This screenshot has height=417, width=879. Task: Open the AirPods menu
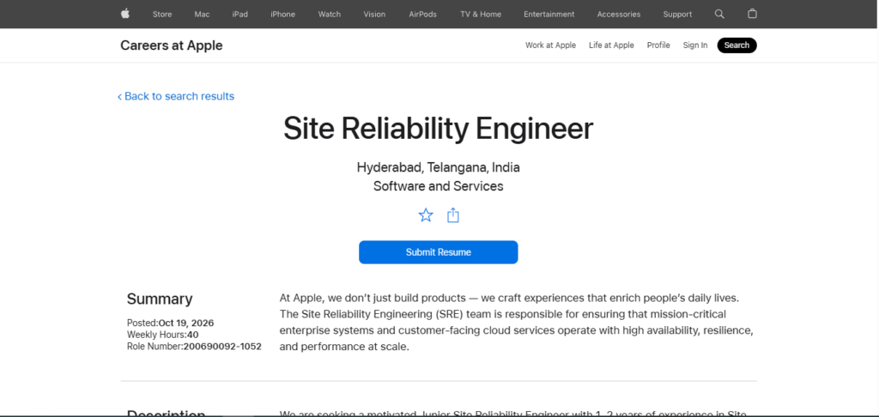422,14
